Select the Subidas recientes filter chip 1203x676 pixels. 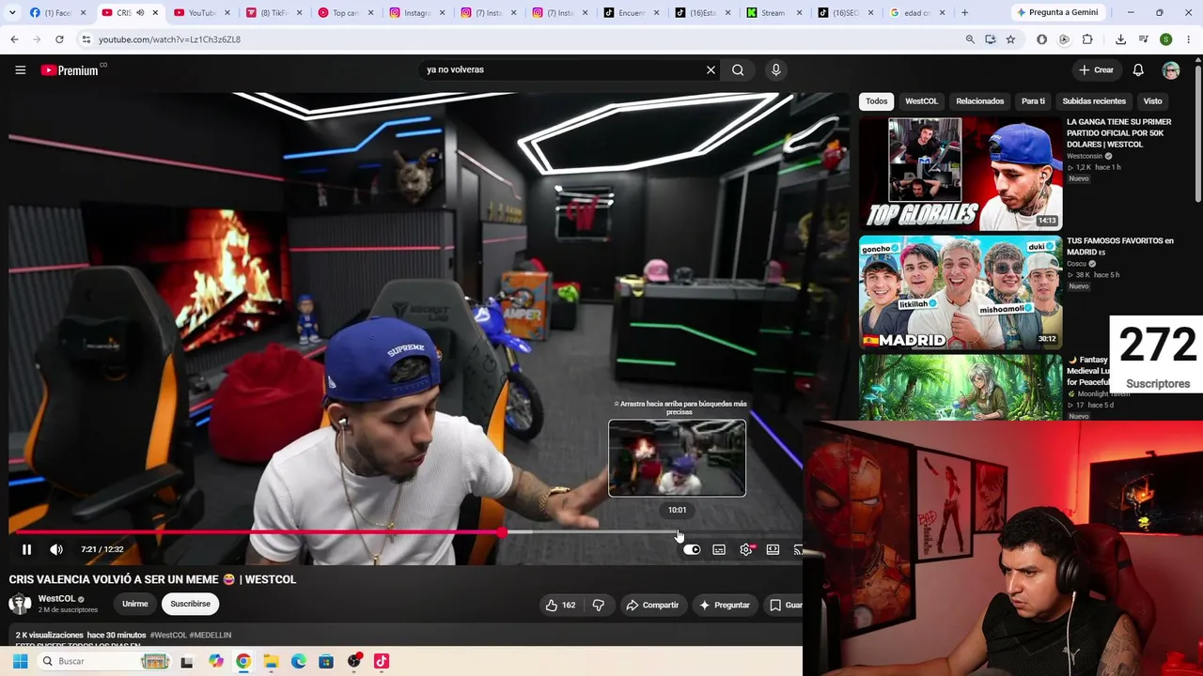[1094, 101]
